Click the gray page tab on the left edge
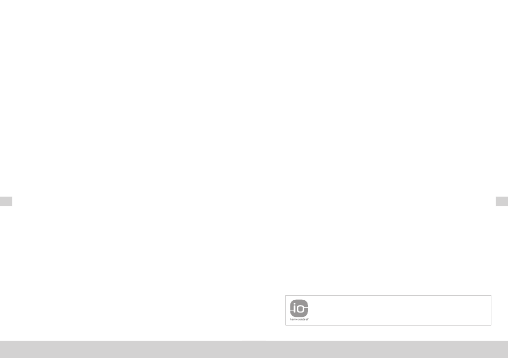Image resolution: width=508 pixels, height=358 pixels. [6, 201]
